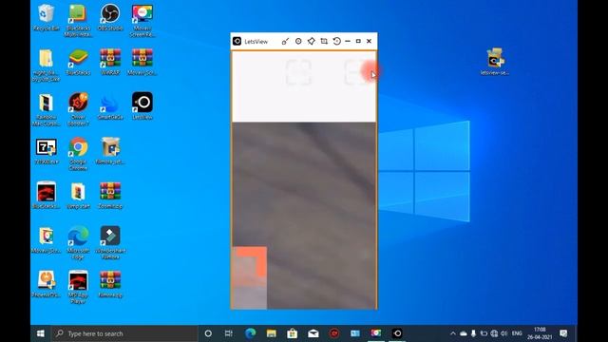This screenshot has height=342, width=608.
Task: Open the notification center icon
Action: click(x=563, y=333)
